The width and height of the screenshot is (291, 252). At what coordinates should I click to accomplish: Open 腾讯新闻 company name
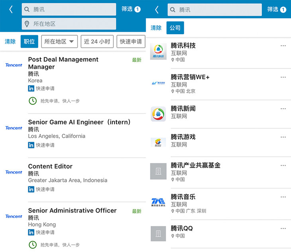pos(183,108)
